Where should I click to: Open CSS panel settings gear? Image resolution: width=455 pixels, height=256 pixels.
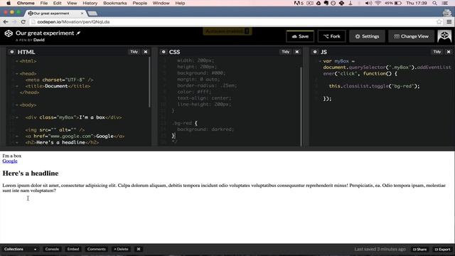tap(164, 52)
